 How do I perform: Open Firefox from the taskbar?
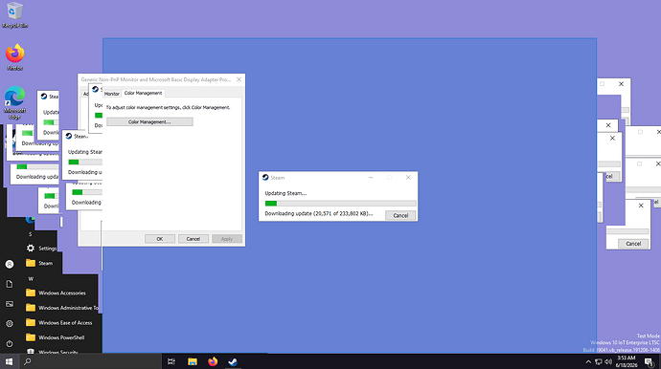pos(213,361)
